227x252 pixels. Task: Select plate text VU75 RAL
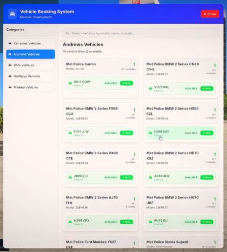(x=161, y=87)
